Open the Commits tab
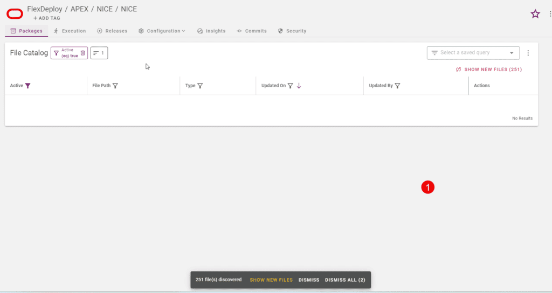Viewport: 552px width, 293px height. 251,31
